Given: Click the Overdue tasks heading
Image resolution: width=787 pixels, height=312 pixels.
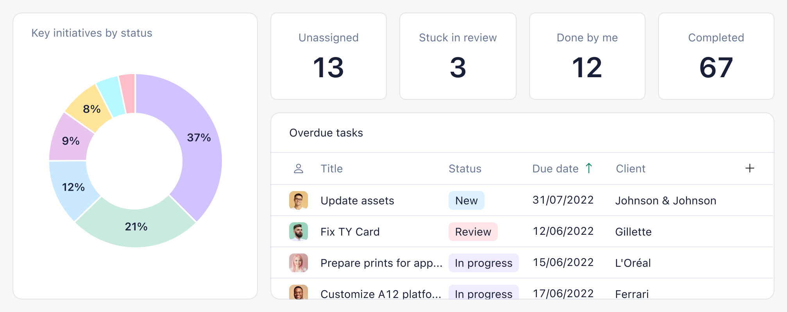Looking at the screenshot, I should (x=326, y=133).
